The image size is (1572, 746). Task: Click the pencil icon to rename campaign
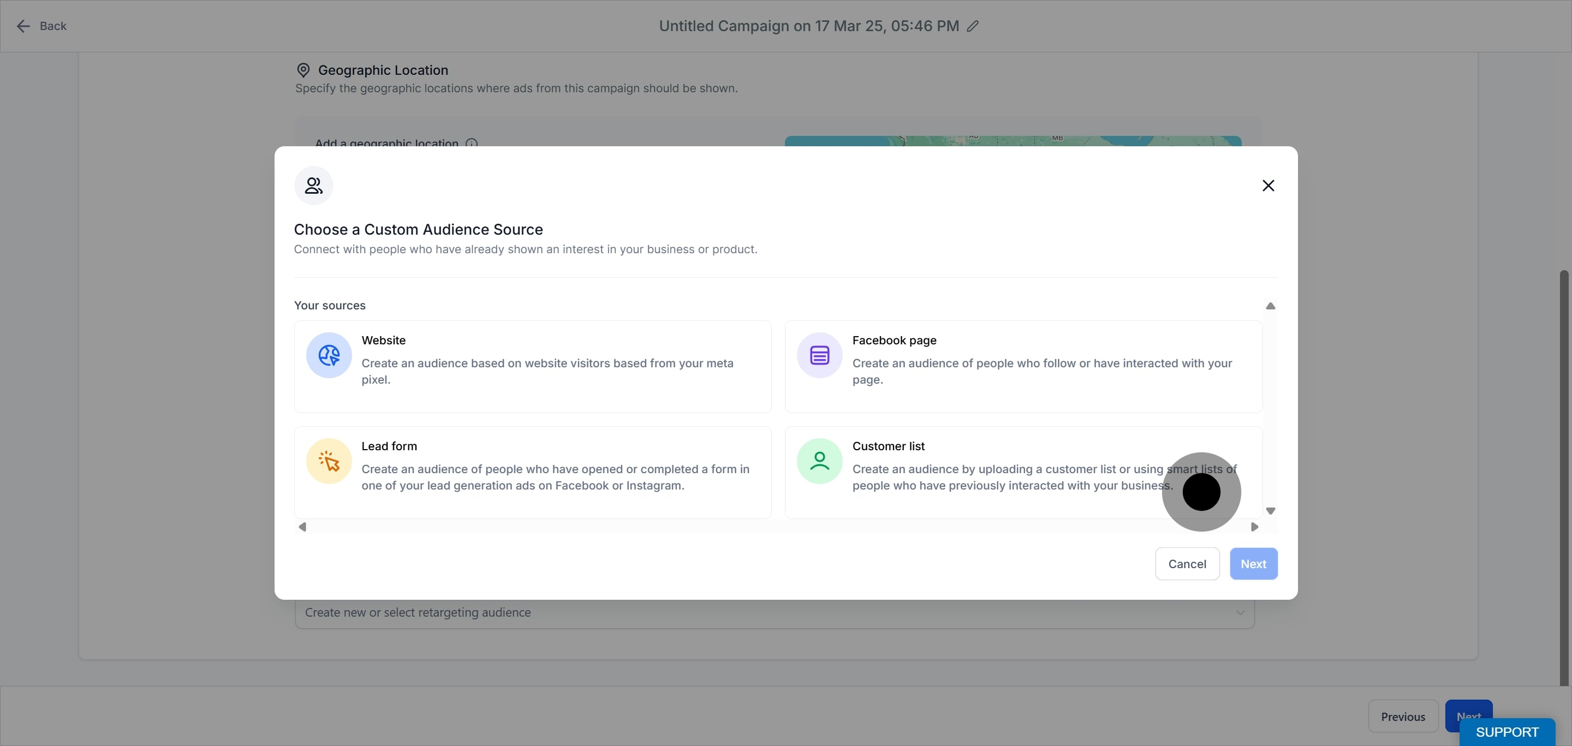[x=973, y=26]
